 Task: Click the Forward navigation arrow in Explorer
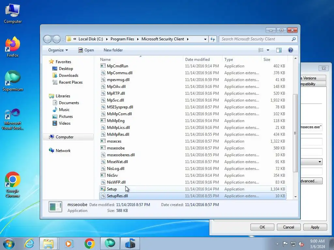coord(56,39)
